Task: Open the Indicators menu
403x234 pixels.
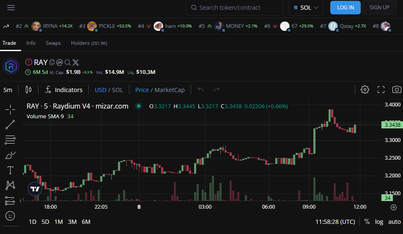Action: pos(64,90)
